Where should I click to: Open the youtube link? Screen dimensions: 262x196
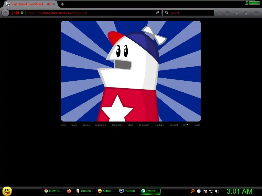pos(159,125)
